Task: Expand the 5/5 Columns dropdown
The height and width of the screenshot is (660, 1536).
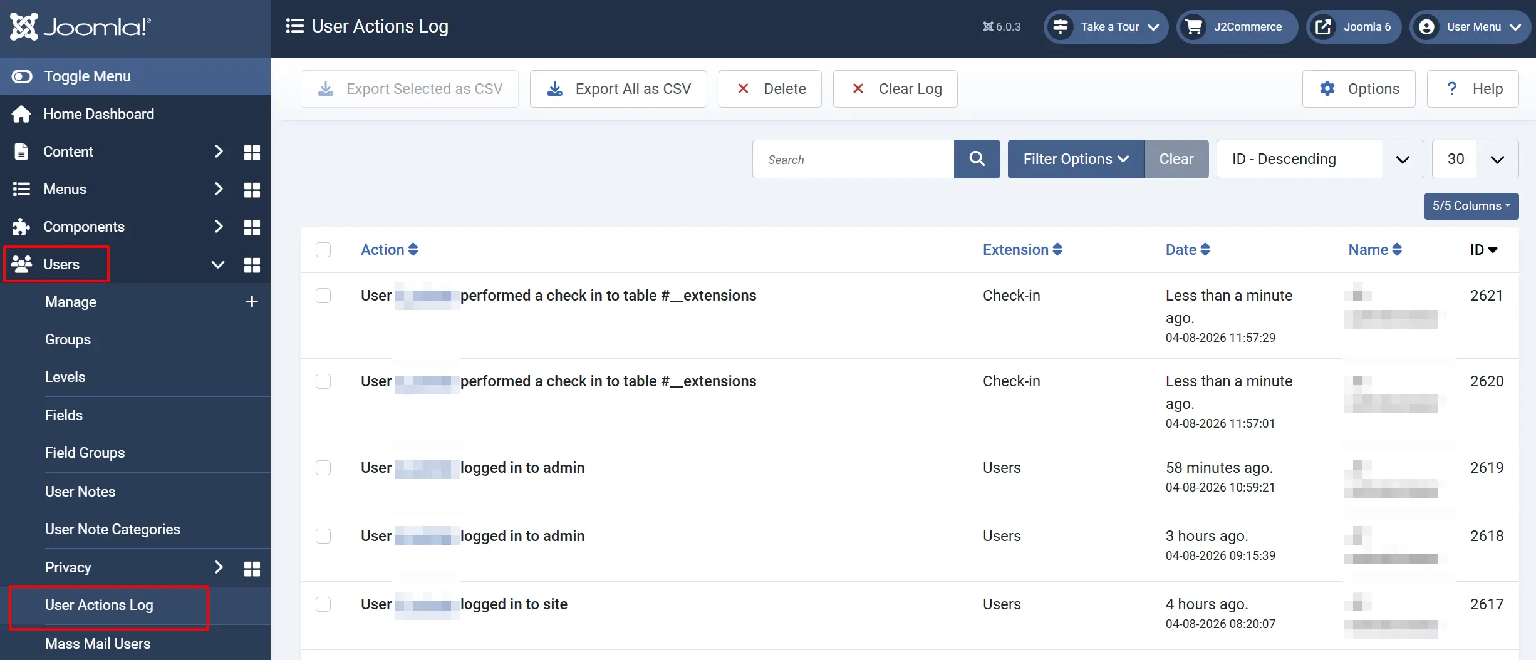Action: click(x=1471, y=206)
